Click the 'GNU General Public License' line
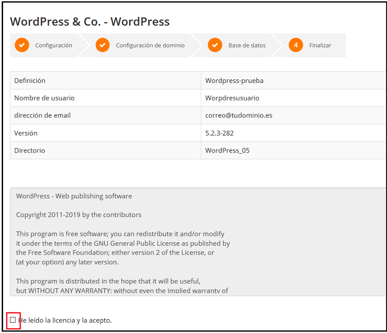 click(123, 243)
